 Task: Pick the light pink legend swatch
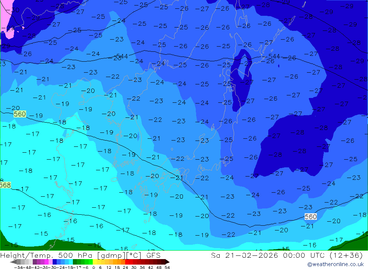[x=50, y=262]
